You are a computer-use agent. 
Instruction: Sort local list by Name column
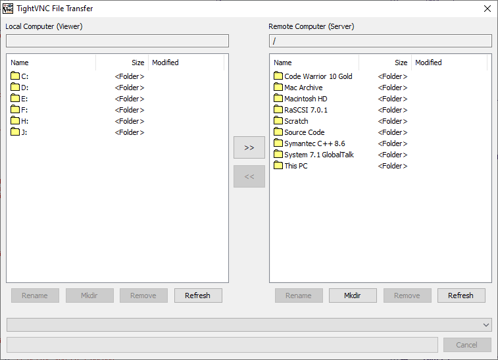[x=51, y=63]
